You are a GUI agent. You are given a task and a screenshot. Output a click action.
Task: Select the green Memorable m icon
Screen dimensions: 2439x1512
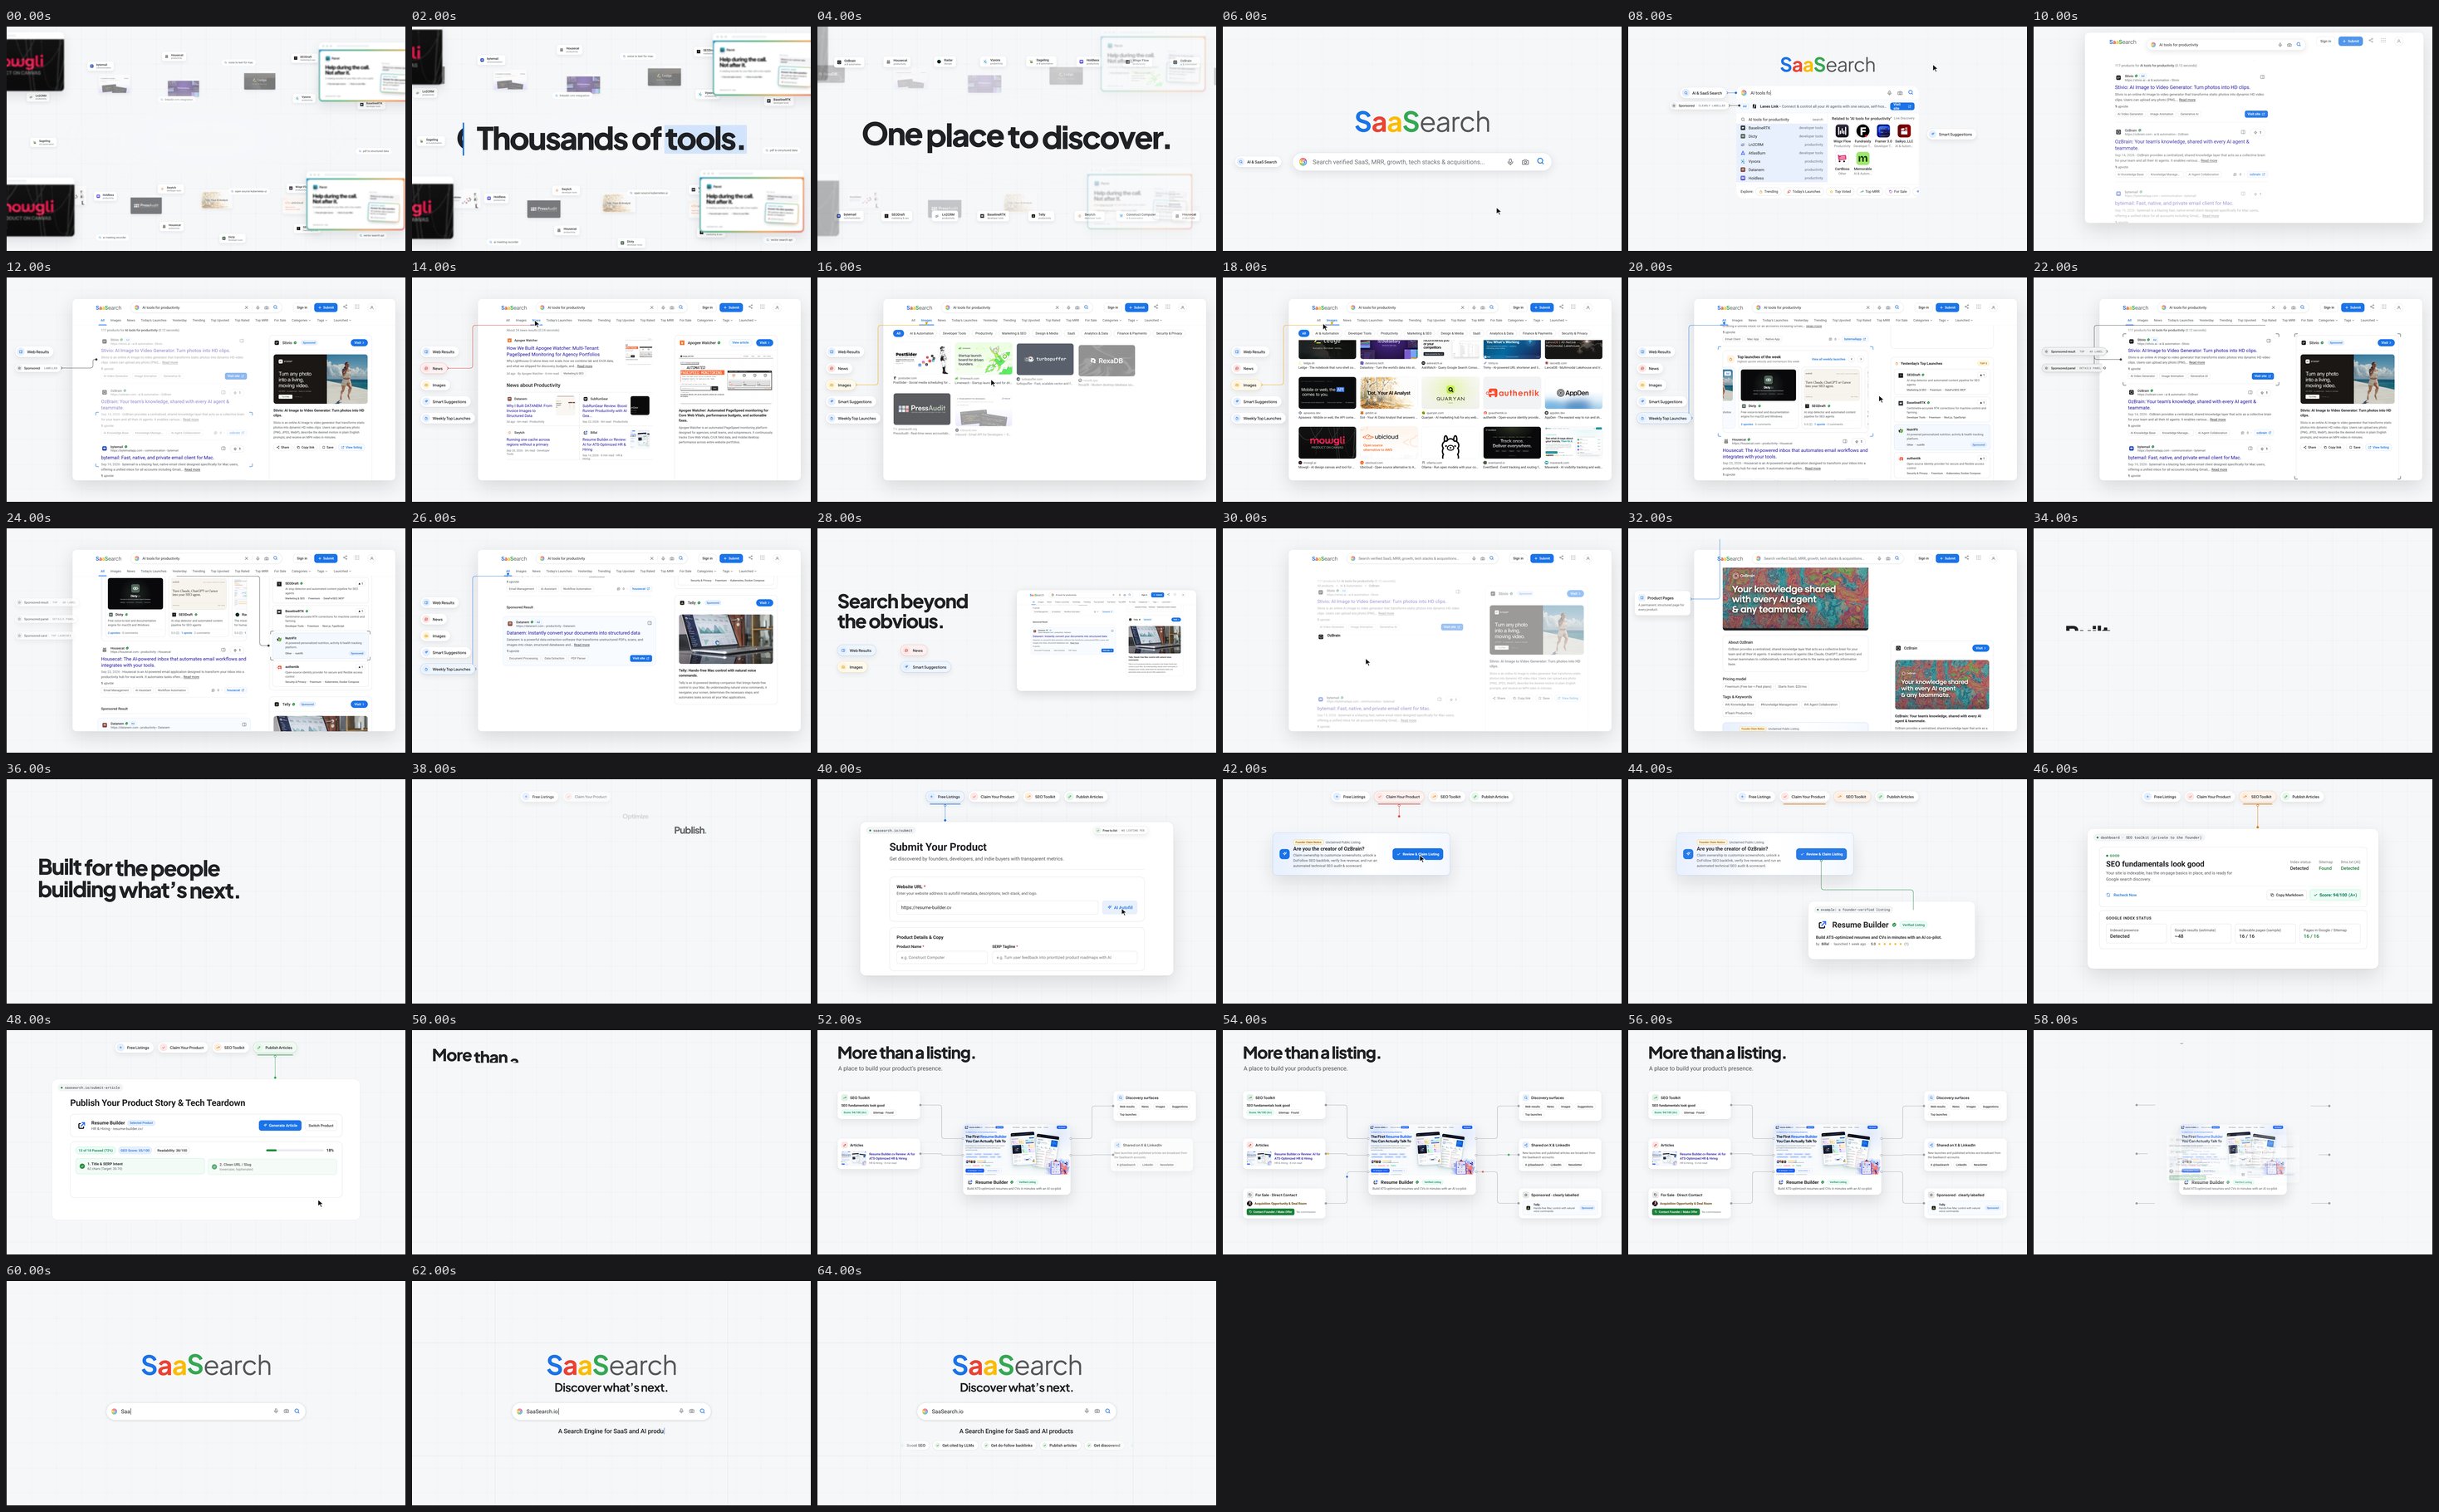coord(1863,159)
